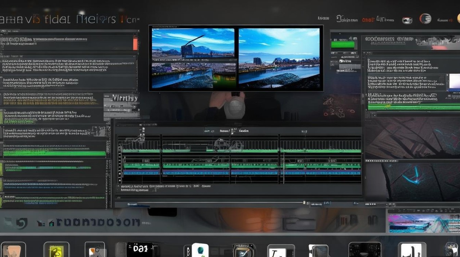Click the green level meter at upper right panel
Viewport: 460px width, 257px height.
coord(344,45)
